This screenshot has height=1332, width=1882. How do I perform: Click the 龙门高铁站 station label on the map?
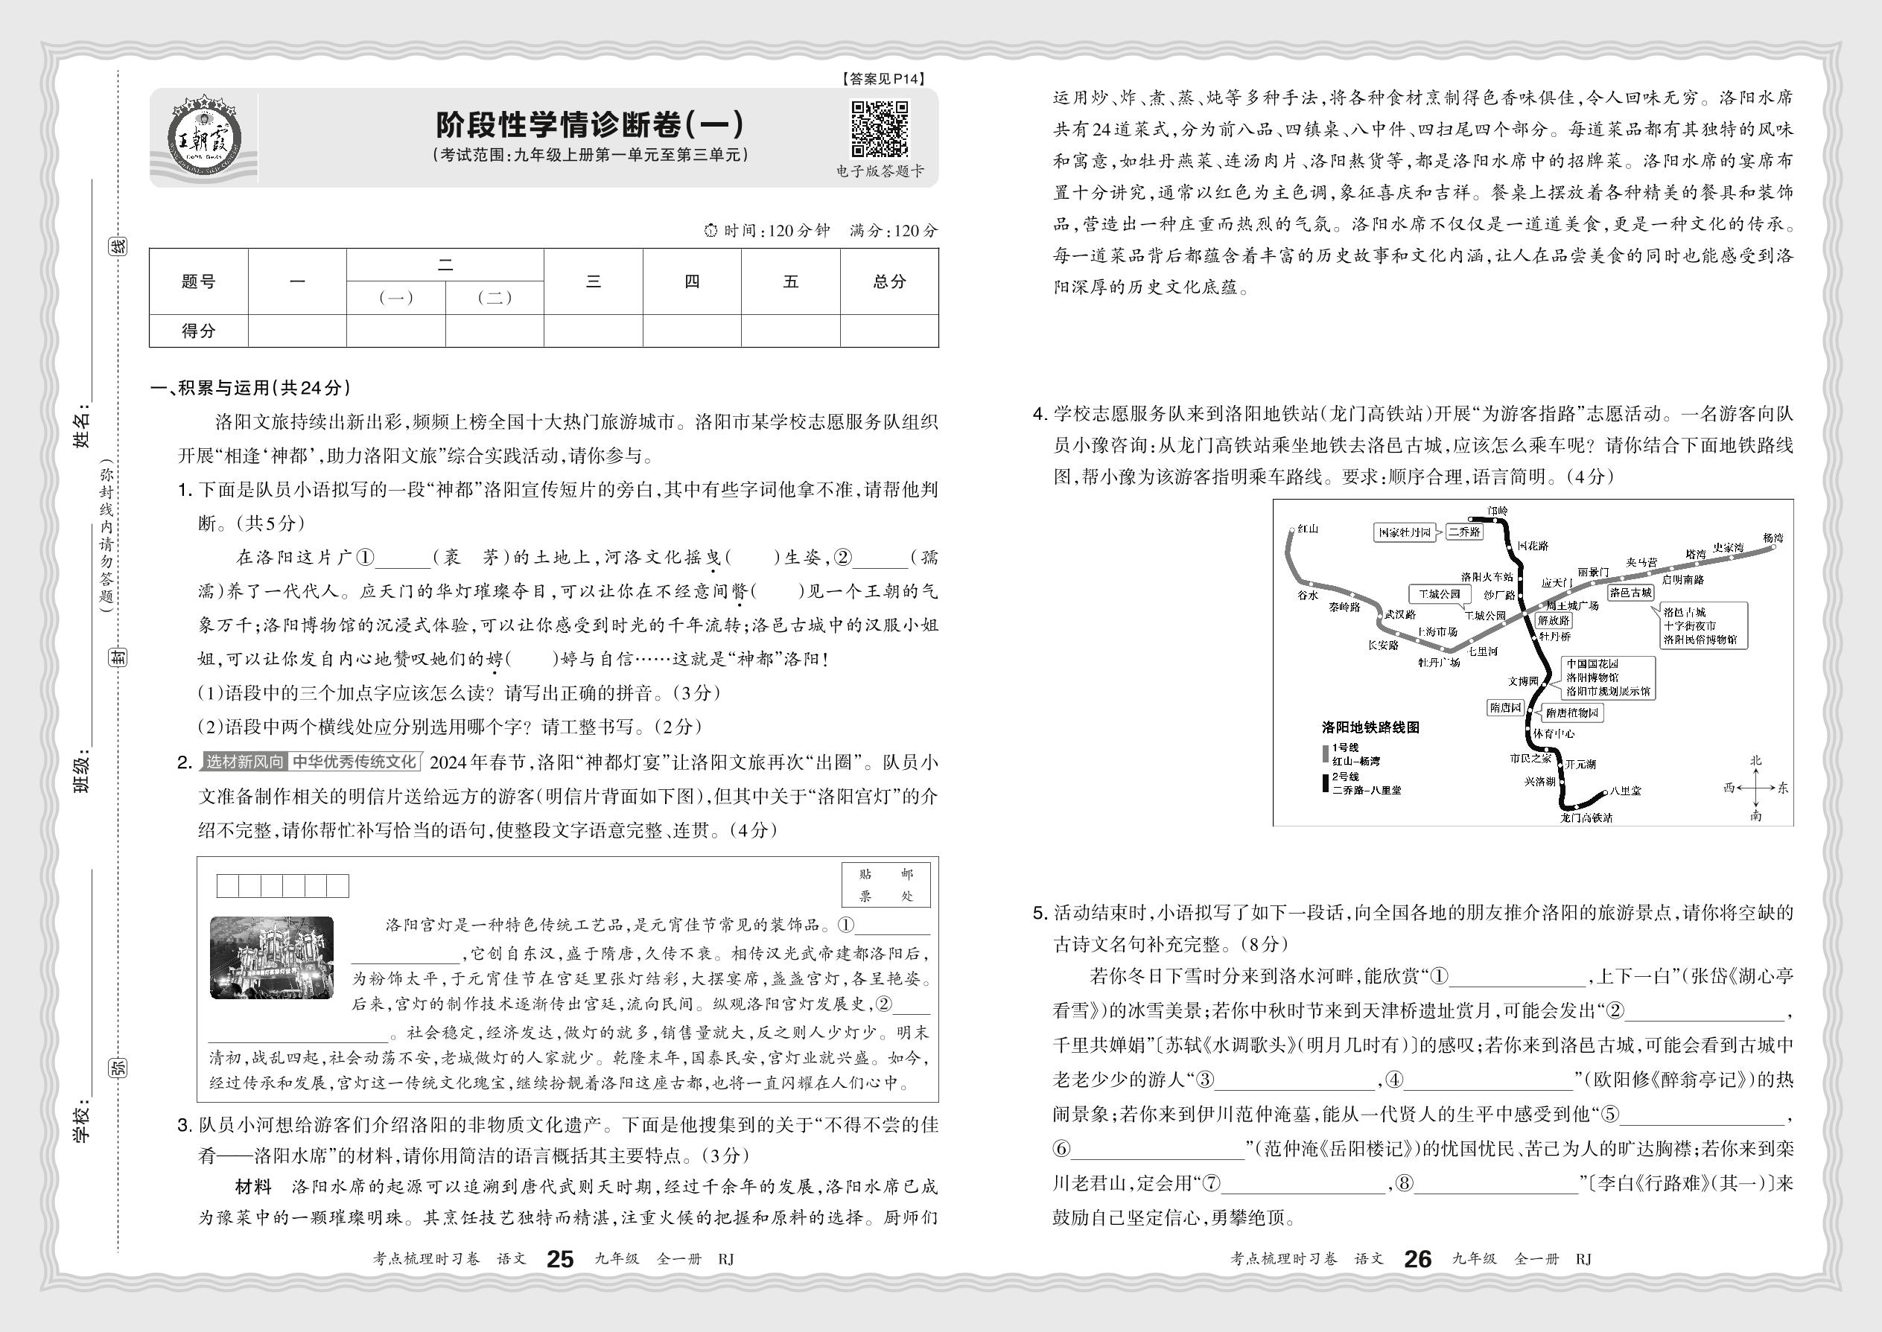[1586, 818]
